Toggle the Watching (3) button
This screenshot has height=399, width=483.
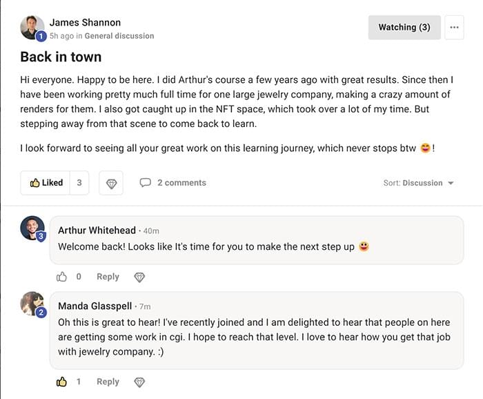404,28
